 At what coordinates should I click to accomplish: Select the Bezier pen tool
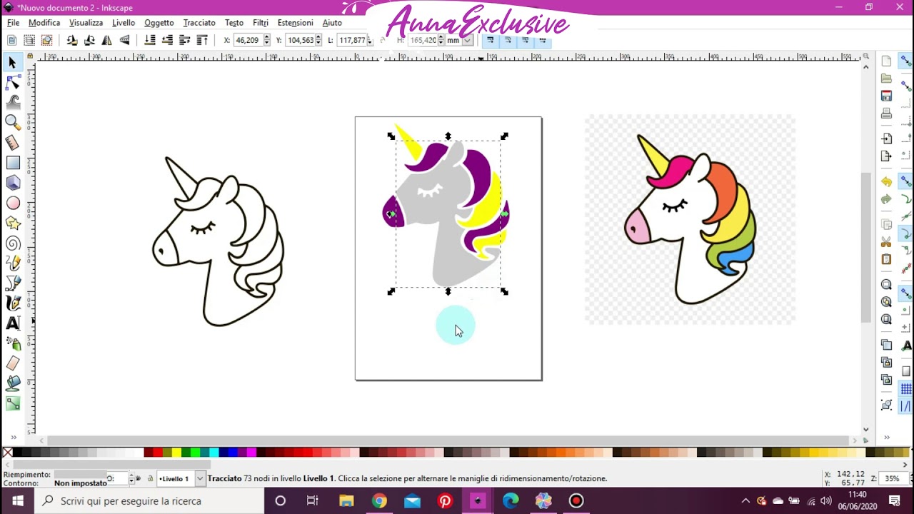coord(12,283)
